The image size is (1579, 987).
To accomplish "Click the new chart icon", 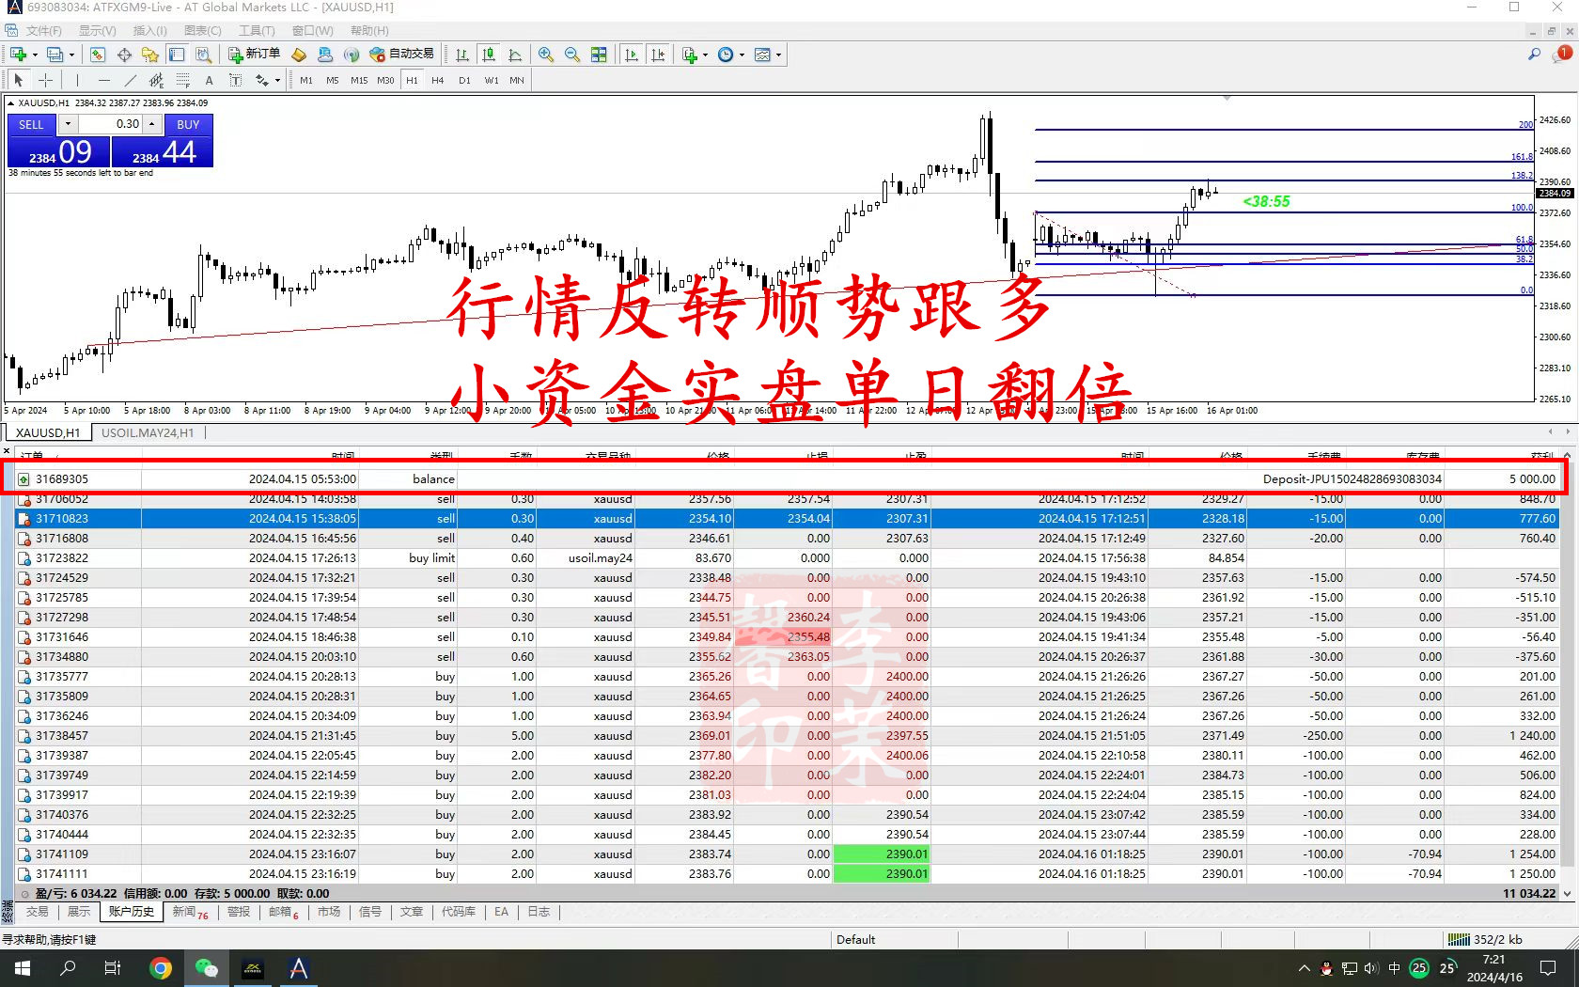I will pyautogui.click(x=18, y=55).
